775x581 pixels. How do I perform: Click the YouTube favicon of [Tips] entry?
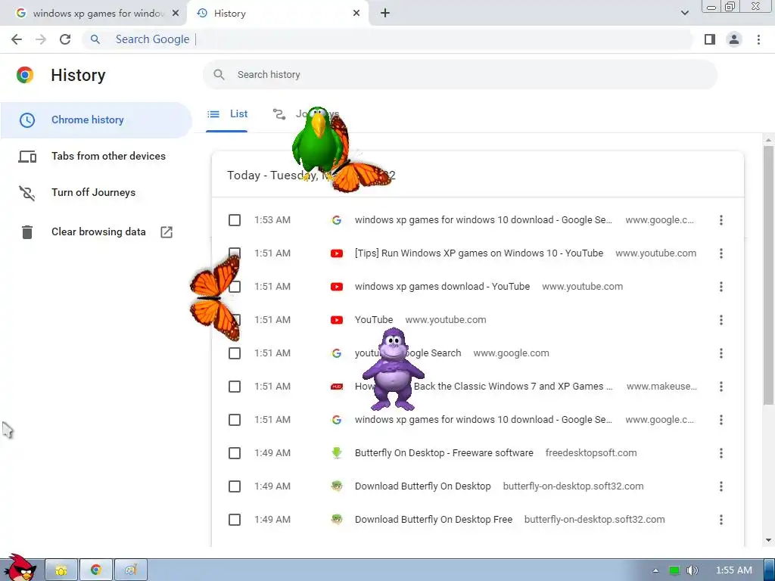[337, 253]
